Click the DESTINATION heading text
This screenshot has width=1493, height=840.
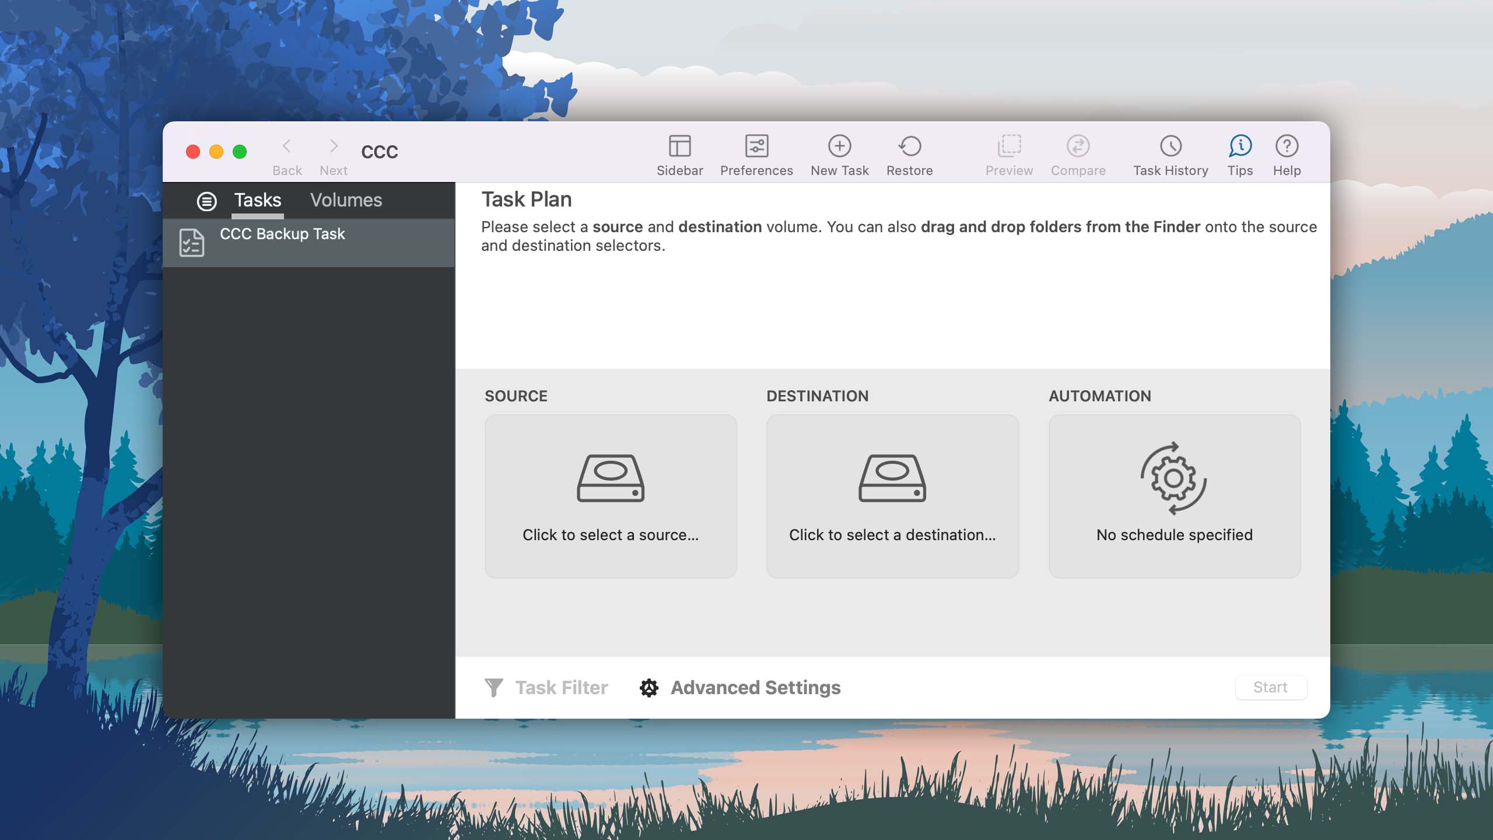817,396
